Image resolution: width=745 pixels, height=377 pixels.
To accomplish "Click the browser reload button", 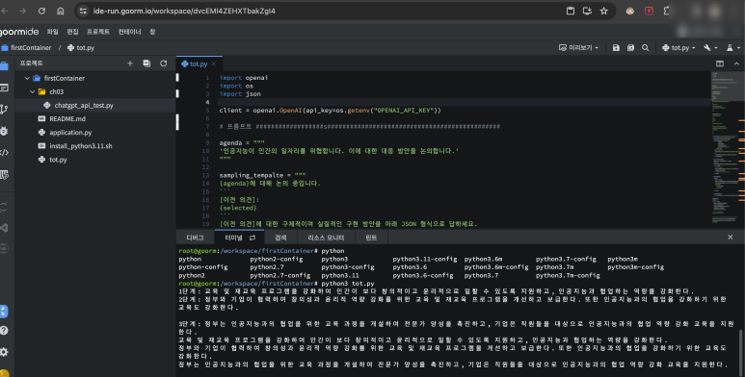I will point(41,11).
